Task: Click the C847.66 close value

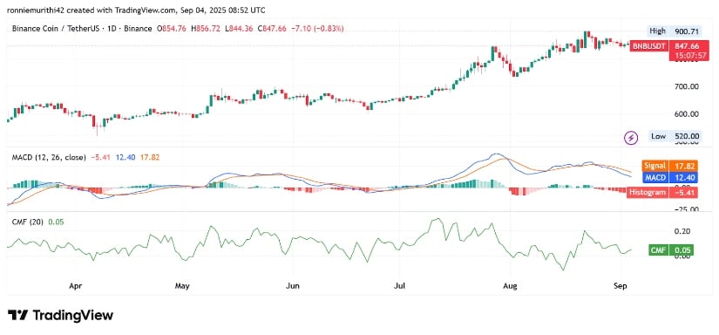Action: click(x=272, y=29)
